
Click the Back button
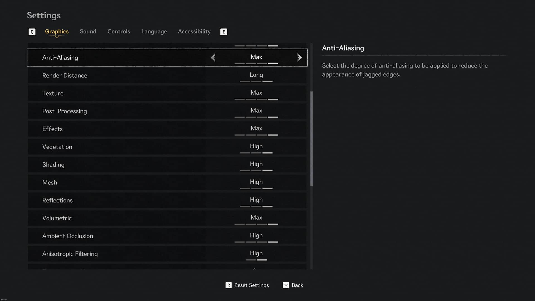click(297, 285)
